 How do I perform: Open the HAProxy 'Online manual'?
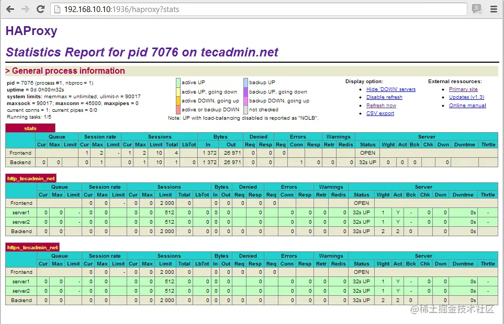coord(467,105)
